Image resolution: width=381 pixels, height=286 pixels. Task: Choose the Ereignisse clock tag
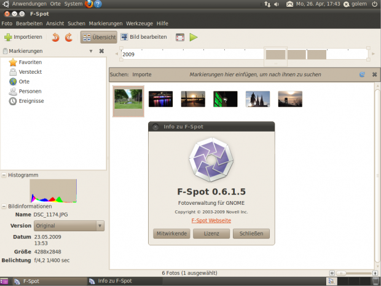point(14,101)
